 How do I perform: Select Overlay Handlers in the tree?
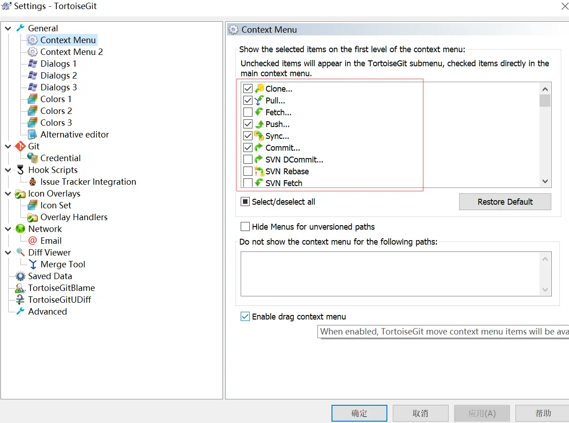74,217
